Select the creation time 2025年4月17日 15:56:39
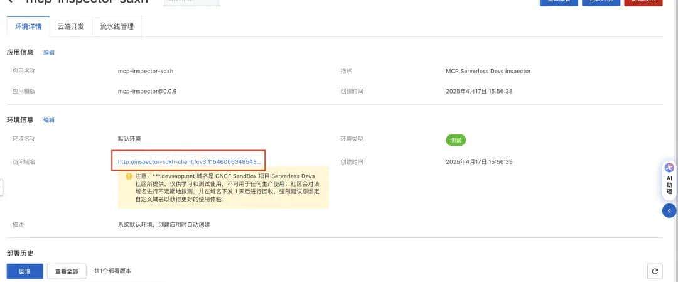The height and width of the screenshot is (282, 678). click(x=479, y=162)
